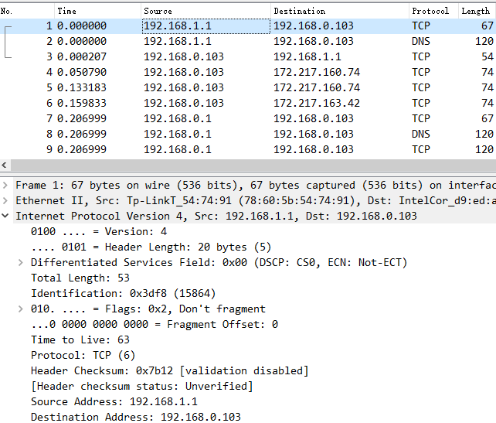Select the Header Checksum 0x7b12 line
This screenshot has width=496, height=423.
coord(169,370)
